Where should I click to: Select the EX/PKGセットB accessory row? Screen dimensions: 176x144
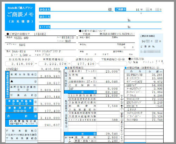(144, 75)
